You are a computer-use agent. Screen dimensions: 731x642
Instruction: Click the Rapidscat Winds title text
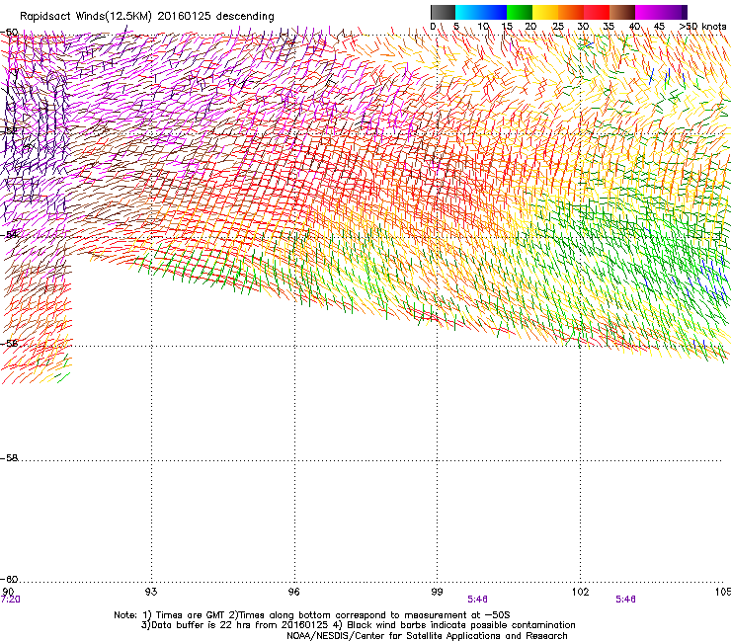coord(147,17)
